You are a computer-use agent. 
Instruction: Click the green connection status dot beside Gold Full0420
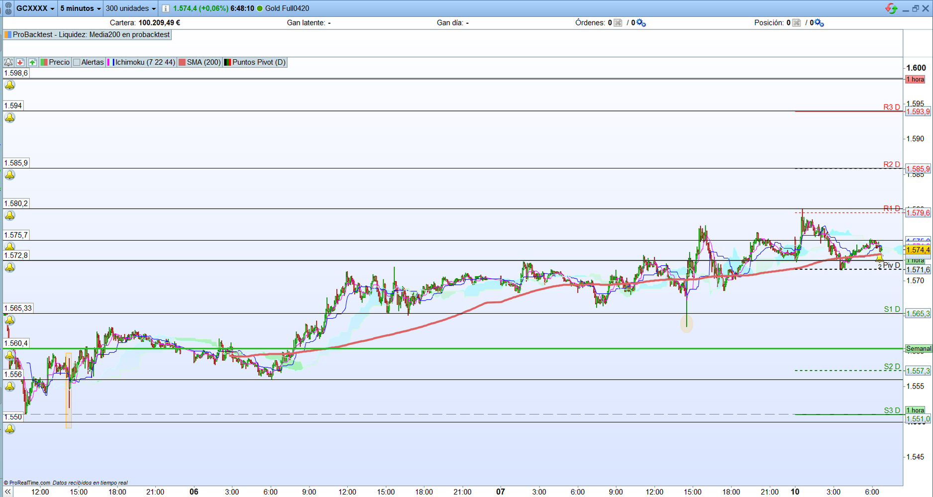coord(260,8)
